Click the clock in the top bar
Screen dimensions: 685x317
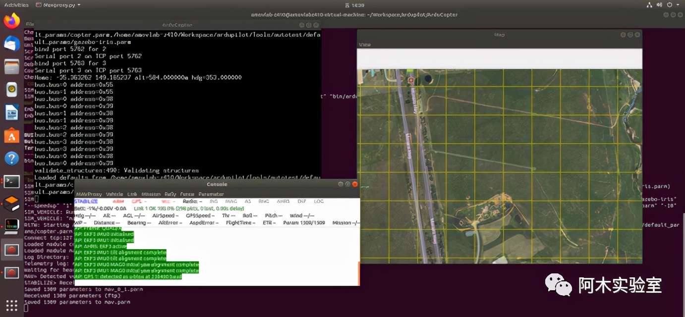point(354,5)
